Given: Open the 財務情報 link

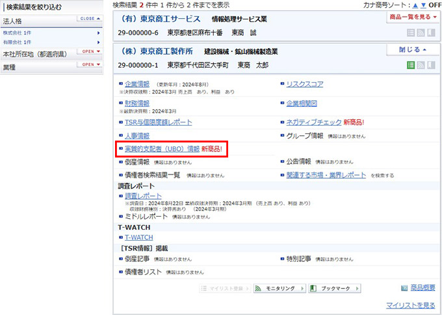Looking at the screenshot, I should click(137, 103).
